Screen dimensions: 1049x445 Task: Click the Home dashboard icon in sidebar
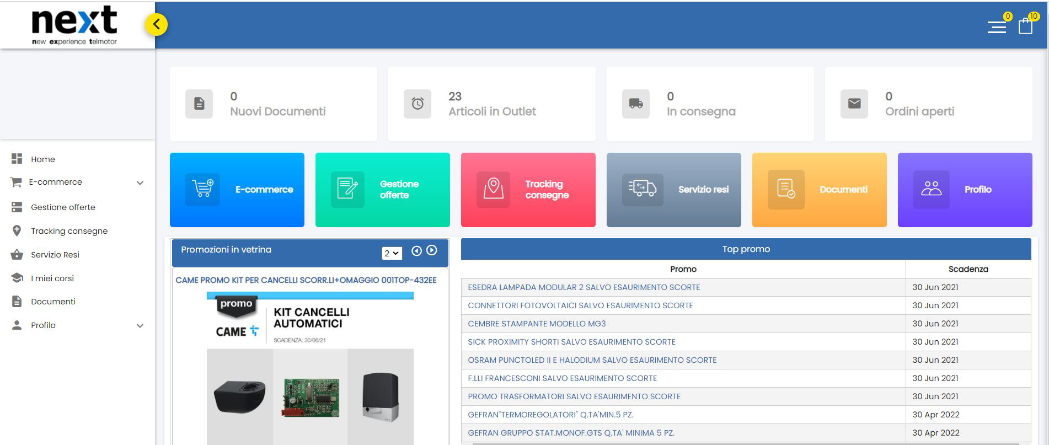click(17, 159)
